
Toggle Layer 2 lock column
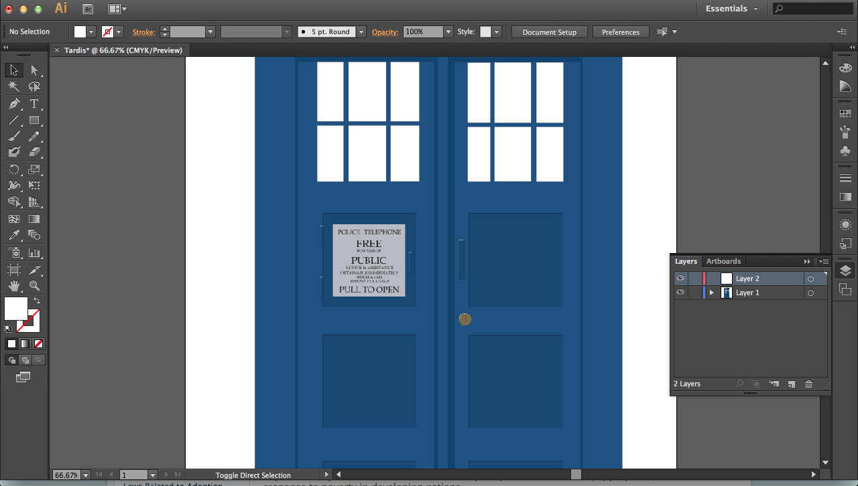[x=695, y=278]
